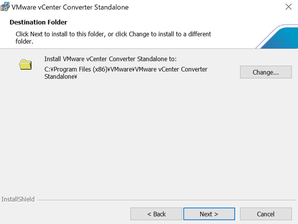Click the empty gray area below the path
The height and width of the screenshot is (224, 298).
(x=147, y=140)
